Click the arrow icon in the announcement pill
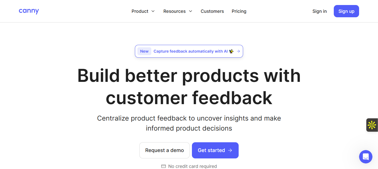Screen dimensions: 378x169 click(238, 51)
